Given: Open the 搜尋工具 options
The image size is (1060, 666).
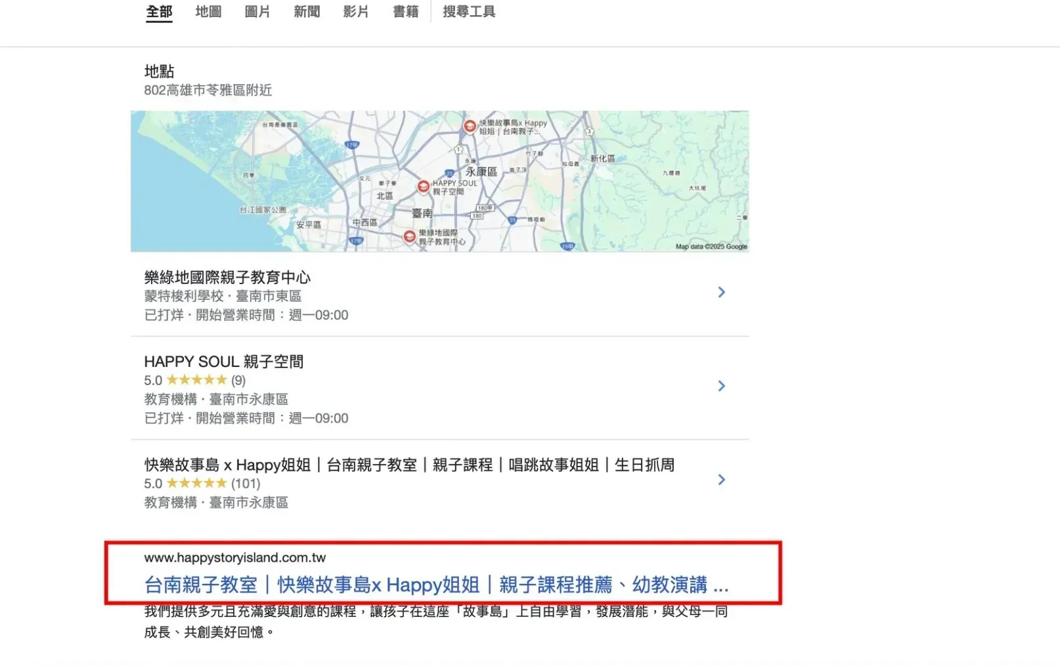Looking at the screenshot, I should click(x=469, y=12).
